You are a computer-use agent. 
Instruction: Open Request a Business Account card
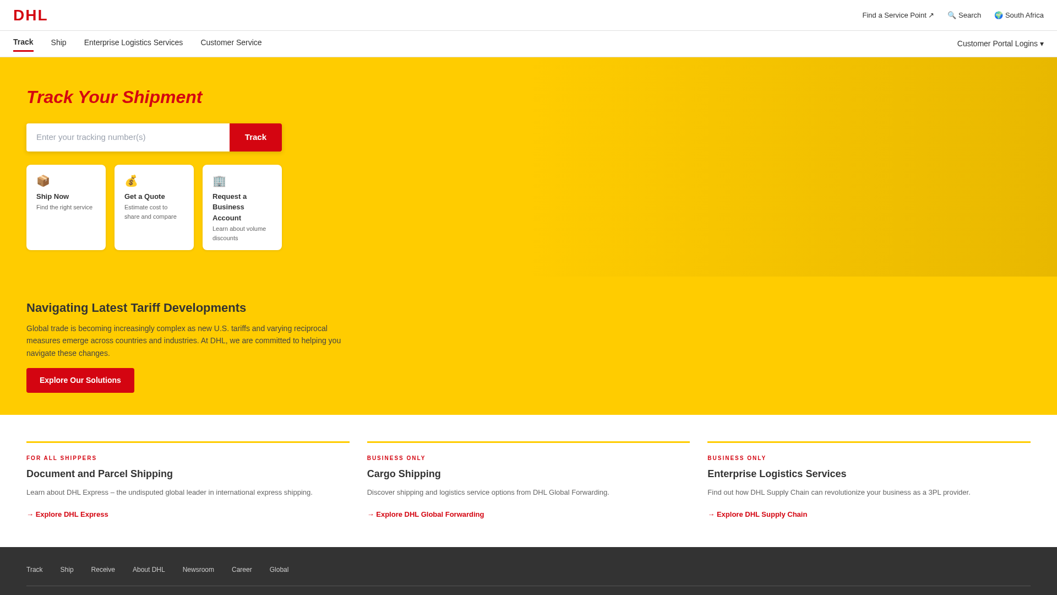(242, 207)
